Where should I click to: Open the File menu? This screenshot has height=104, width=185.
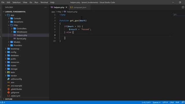point(3,2)
